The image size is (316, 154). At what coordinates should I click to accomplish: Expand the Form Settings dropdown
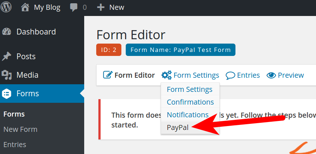pyautogui.click(x=196, y=75)
